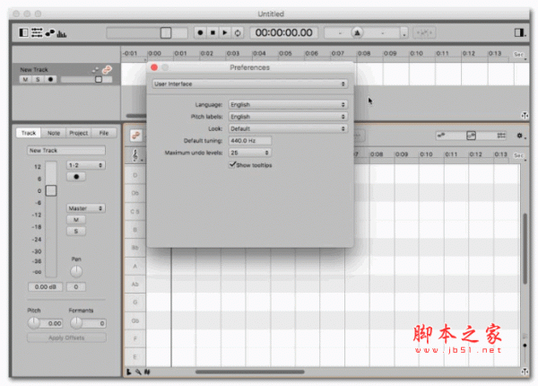The image size is (538, 386).
Task: Switch to the Note tab
Action: pyautogui.click(x=54, y=133)
